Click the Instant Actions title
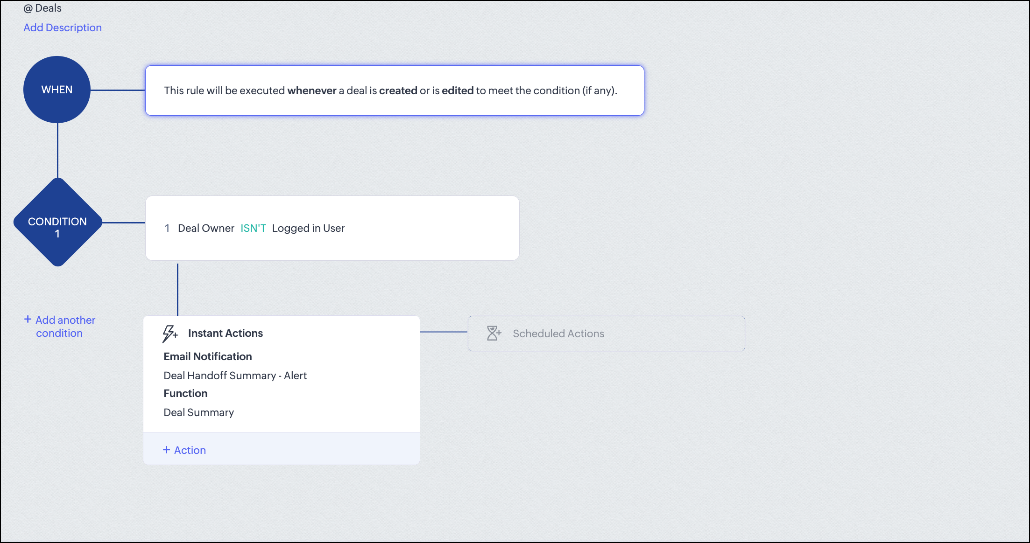This screenshot has width=1030, height=543. pos(225,333)
